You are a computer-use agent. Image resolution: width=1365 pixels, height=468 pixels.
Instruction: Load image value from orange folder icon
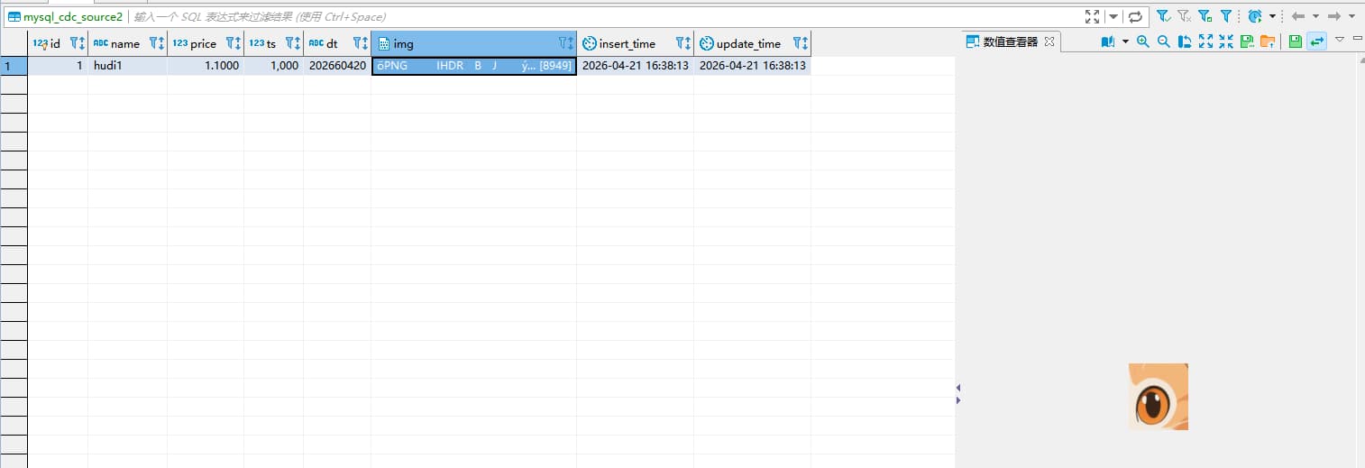[1268, 41]
